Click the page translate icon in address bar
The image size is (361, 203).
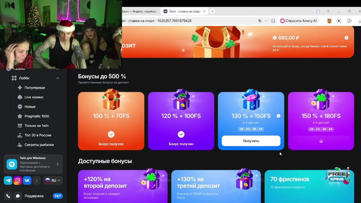[x=260, y=21]
